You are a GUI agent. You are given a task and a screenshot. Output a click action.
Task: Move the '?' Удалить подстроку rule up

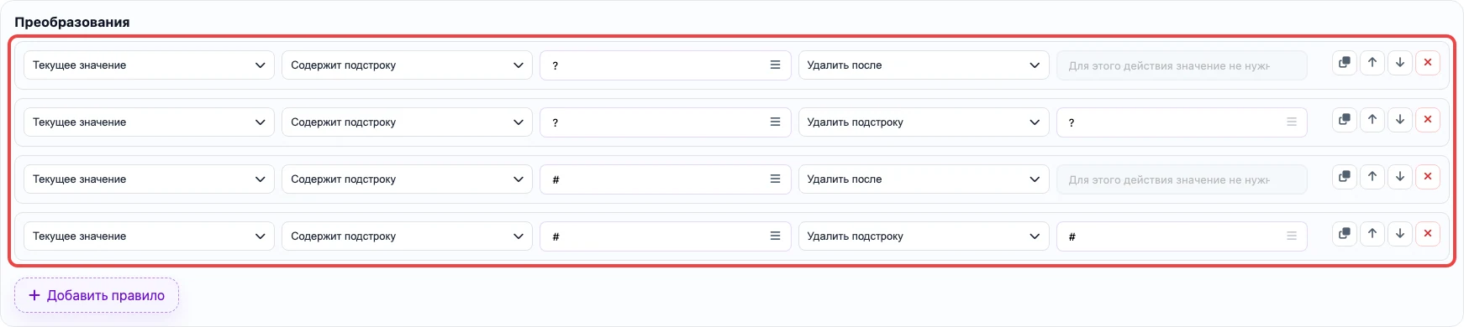pos(1372,120)
